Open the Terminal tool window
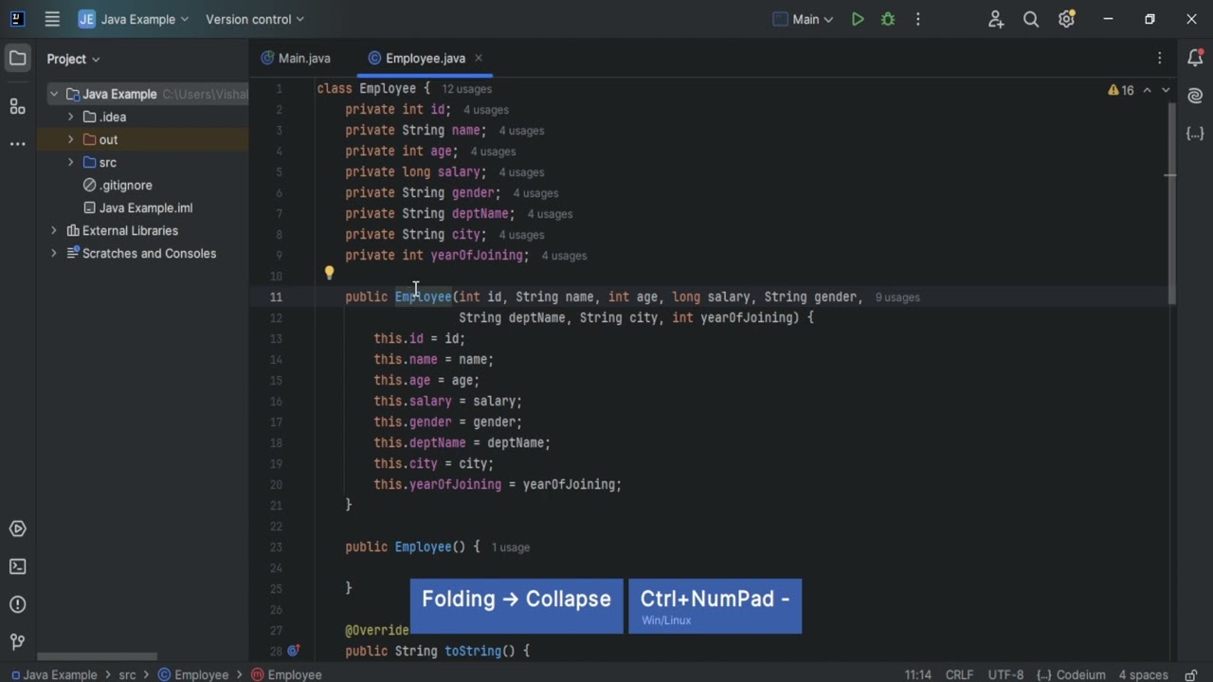The height and width of the screenshot is (682, 1213). pos(17,566)
